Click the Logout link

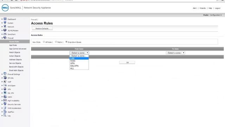click(218, 8)
